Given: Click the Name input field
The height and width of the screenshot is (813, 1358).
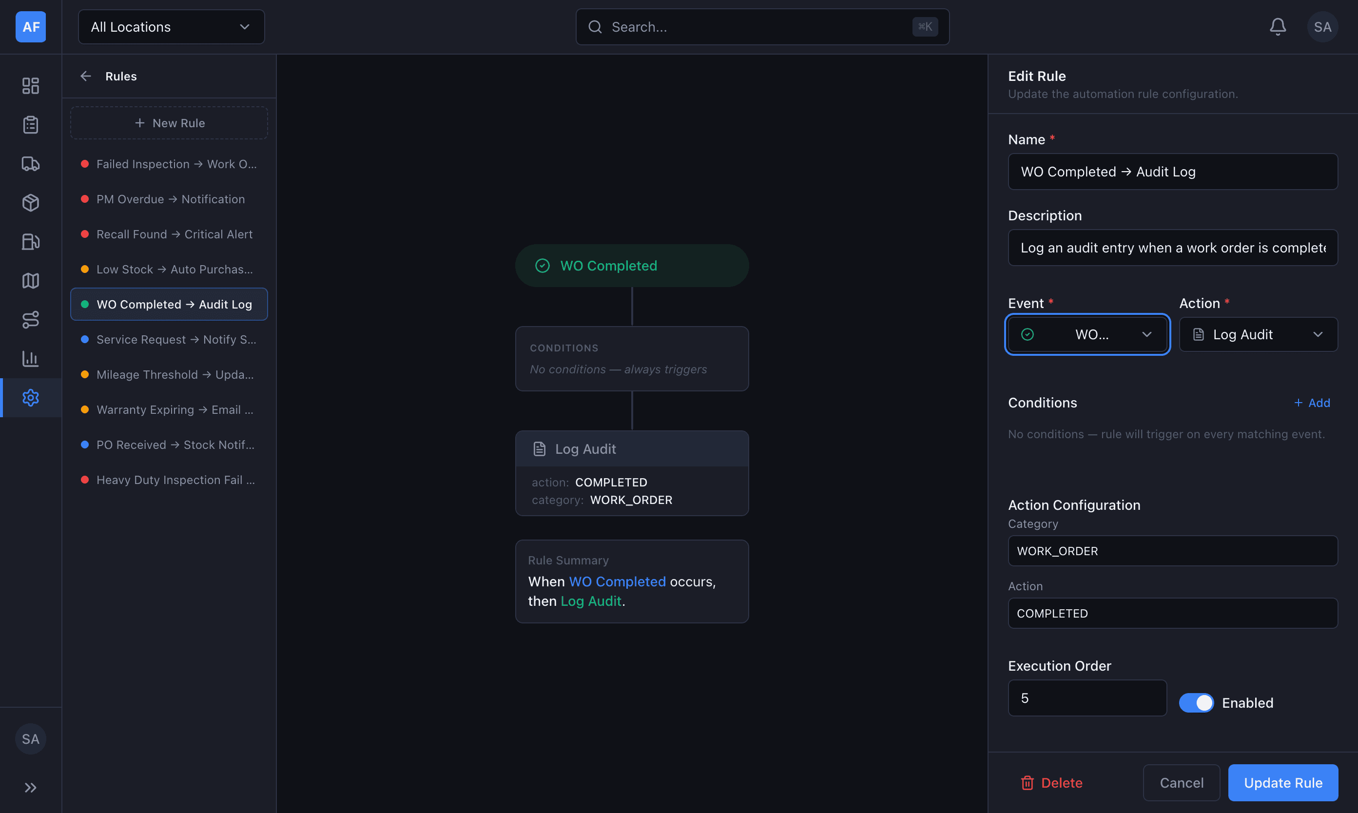Looking at the screenshot, I should tap(1173, 172).
